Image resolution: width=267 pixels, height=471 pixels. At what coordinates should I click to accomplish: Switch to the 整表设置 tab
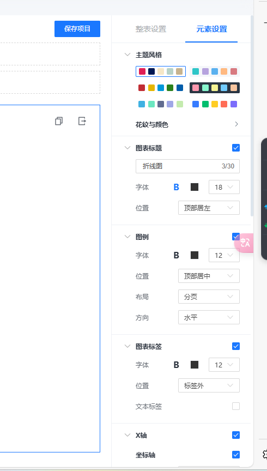tap(151, 29)
